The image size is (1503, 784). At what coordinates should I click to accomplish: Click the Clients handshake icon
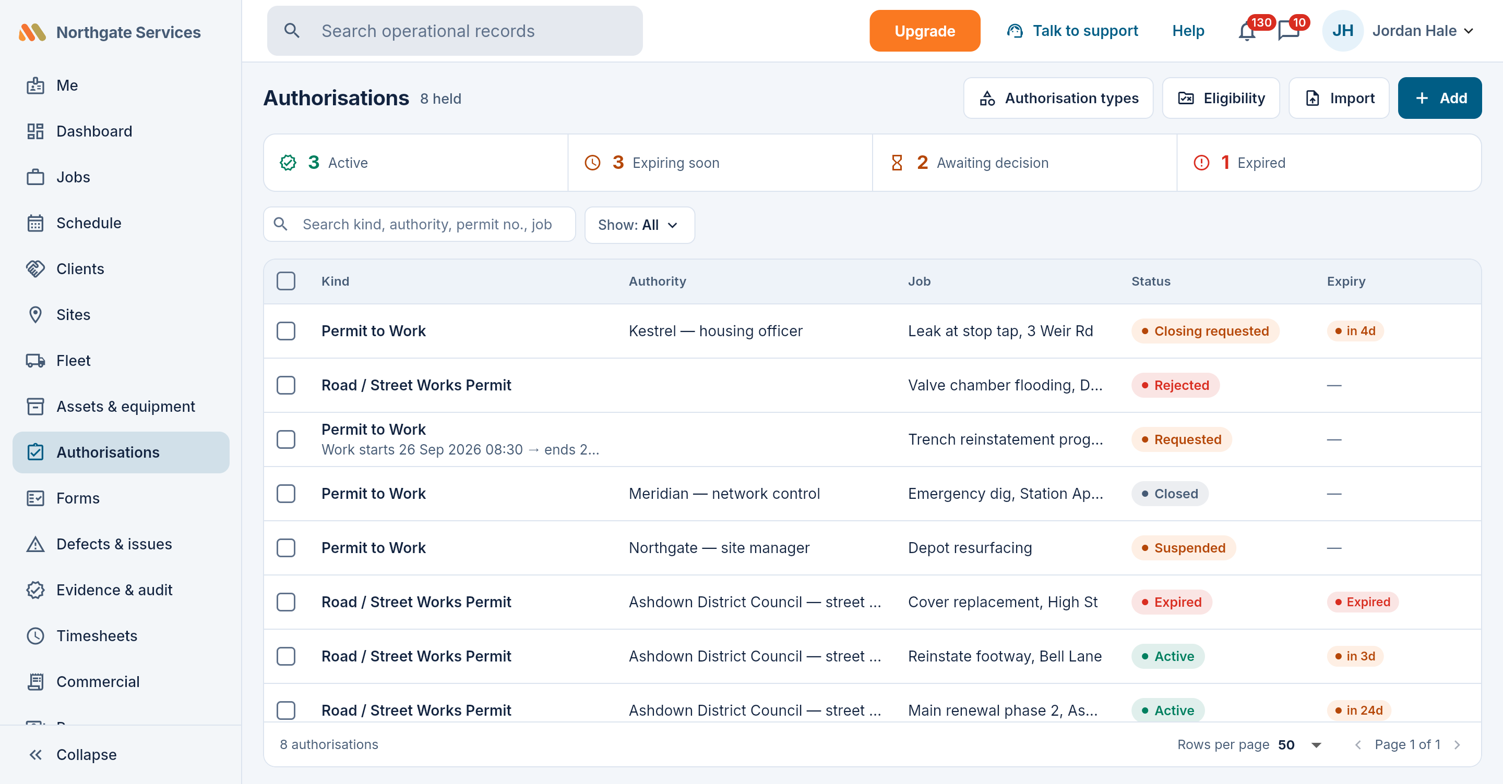[x=35, y=268]
